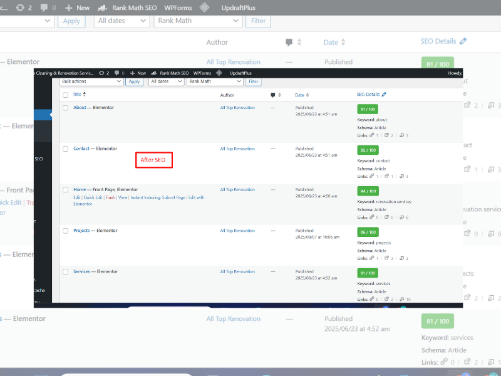Image resolution: width=501 pixels, height=376 pixels.
Task: Click the comment bubble column icon in the foreground table header
Action: (x=273, y=95)
